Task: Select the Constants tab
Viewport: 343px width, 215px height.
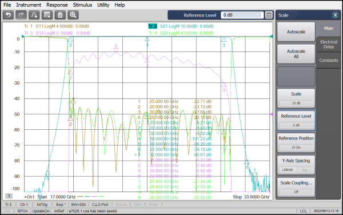Action: click(x=329, y=61)
